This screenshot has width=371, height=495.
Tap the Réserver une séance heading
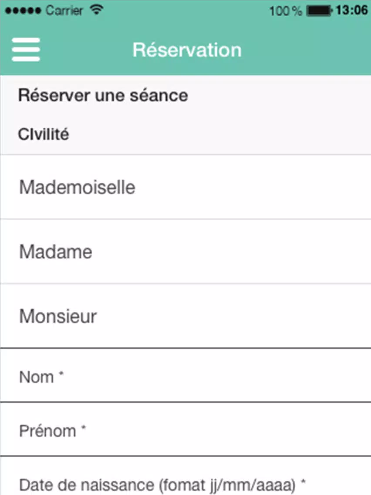coord(103,95)
